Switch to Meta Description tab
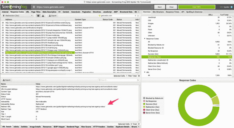 coord(49,12)
